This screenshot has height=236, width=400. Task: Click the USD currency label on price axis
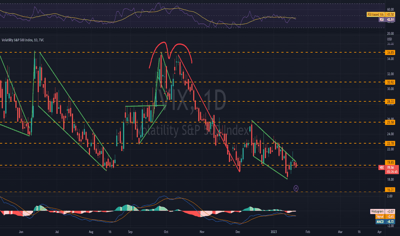pyautogui.click(x=389, y=39)
